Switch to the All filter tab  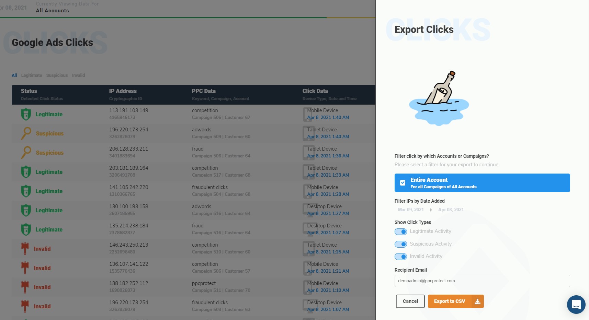(14, 75)
